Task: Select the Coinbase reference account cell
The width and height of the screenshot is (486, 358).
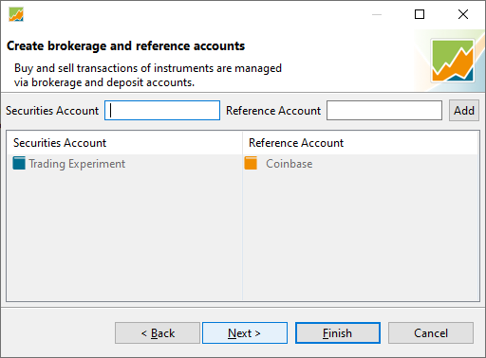Action: click(x=361, y=164)
